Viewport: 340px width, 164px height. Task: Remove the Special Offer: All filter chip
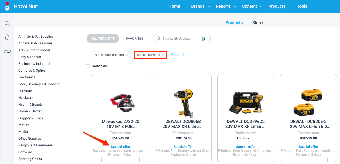click(163, 55)
